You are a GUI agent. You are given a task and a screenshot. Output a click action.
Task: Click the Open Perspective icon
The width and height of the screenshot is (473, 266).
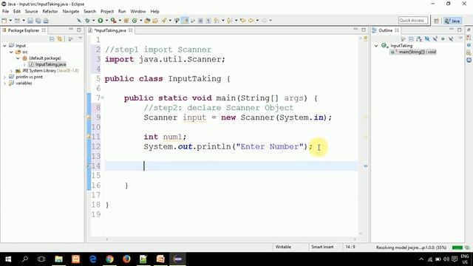(436, 21)
